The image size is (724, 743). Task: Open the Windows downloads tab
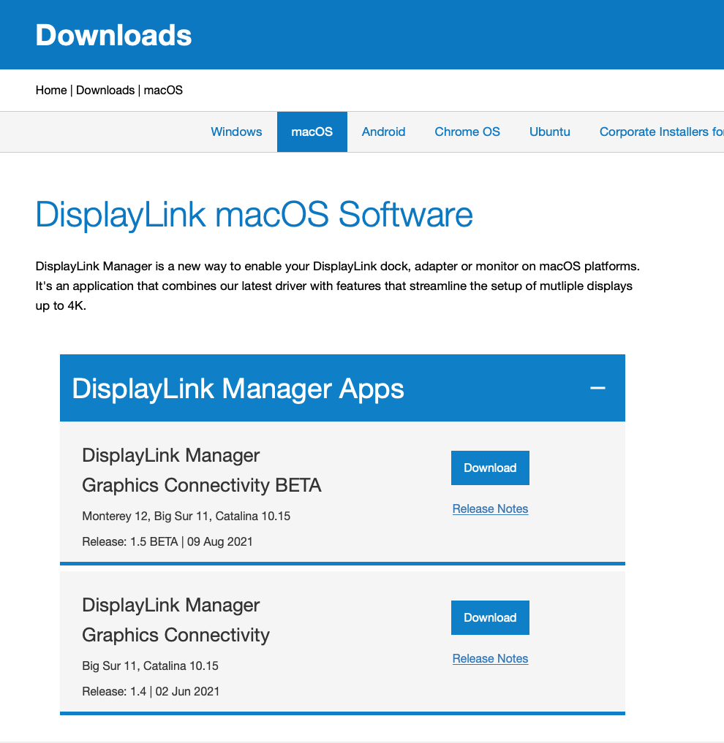(x=236, y=132)
